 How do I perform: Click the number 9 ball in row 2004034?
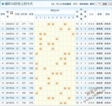73,34
